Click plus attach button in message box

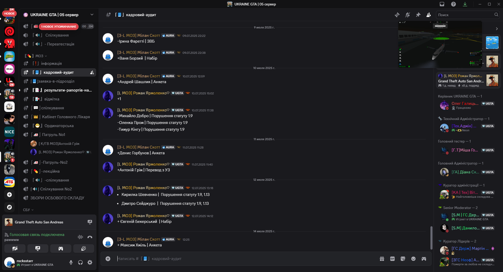[x=108, y=259]
